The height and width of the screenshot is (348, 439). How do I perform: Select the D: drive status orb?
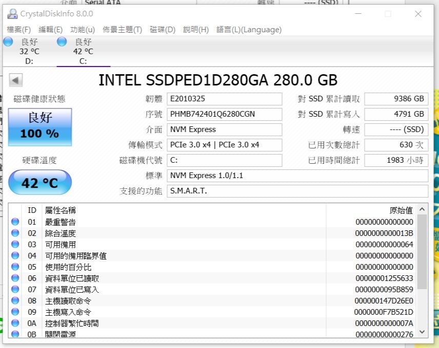[8, 41]
